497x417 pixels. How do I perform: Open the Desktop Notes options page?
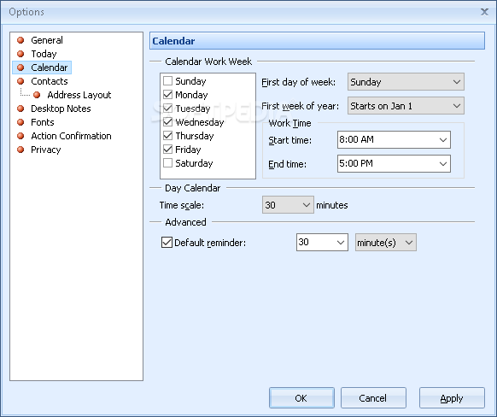(x=61, y=109)
